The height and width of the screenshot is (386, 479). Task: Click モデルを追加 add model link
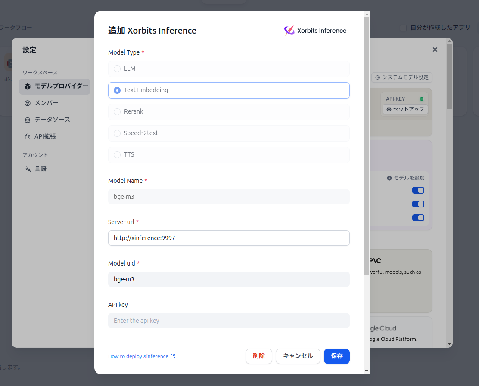point(406,178)
